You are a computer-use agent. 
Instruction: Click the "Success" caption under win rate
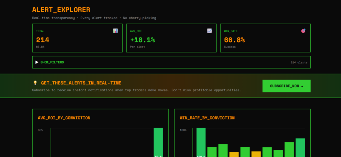pyautogui.click(x=230, y=47)
